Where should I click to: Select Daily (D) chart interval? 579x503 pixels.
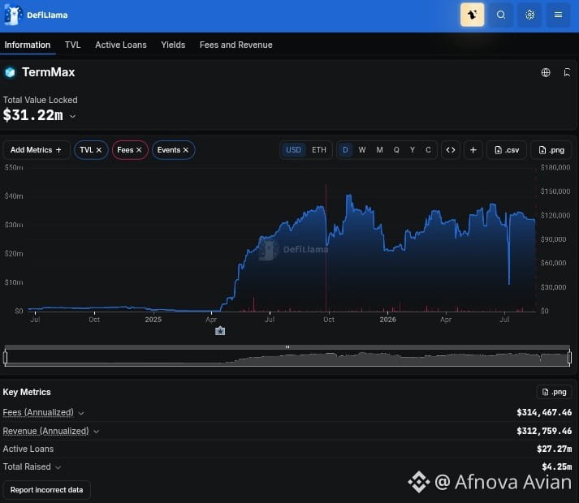pos(345,150)
